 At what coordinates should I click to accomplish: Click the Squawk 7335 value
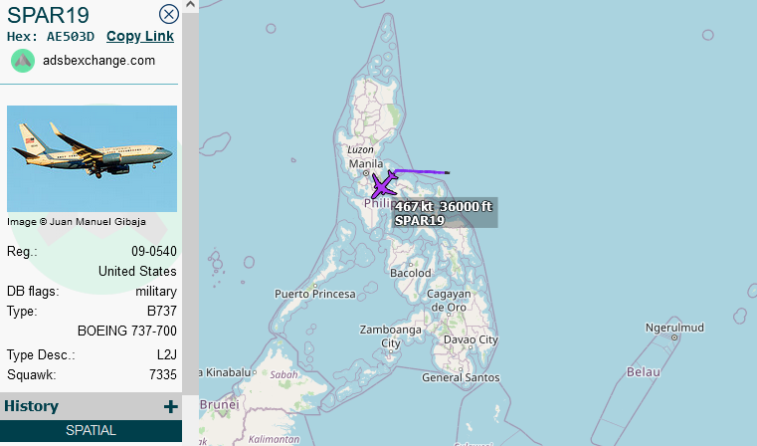pyautogui.click(x=163, y=374)
